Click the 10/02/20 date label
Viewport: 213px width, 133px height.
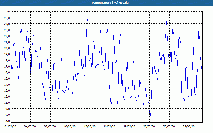click(x=70, y=126)
